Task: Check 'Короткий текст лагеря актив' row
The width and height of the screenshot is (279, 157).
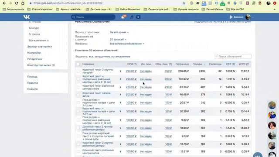Action: click(78, 95)
